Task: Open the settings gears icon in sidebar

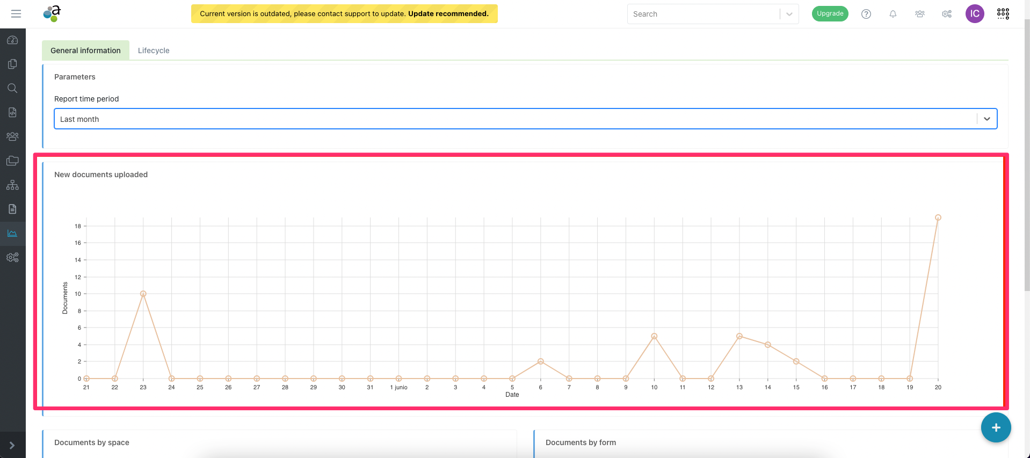Action: tap(12, 258)
